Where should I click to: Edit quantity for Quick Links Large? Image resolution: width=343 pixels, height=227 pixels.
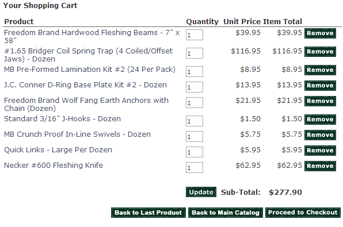point(195,152)
